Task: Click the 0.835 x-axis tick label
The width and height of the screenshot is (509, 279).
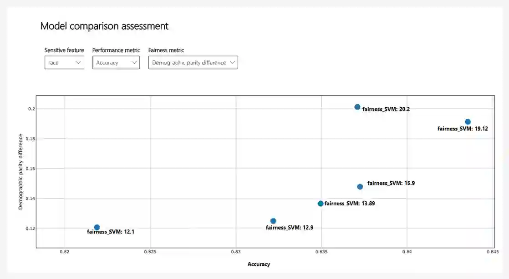Action: (321, 252)
